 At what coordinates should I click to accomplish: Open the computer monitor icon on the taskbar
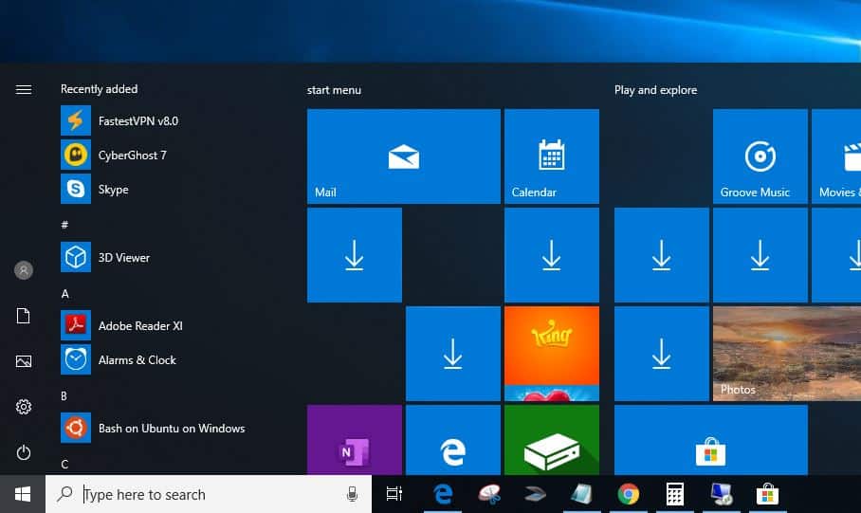pyautogui.click(x=721, y=494)
